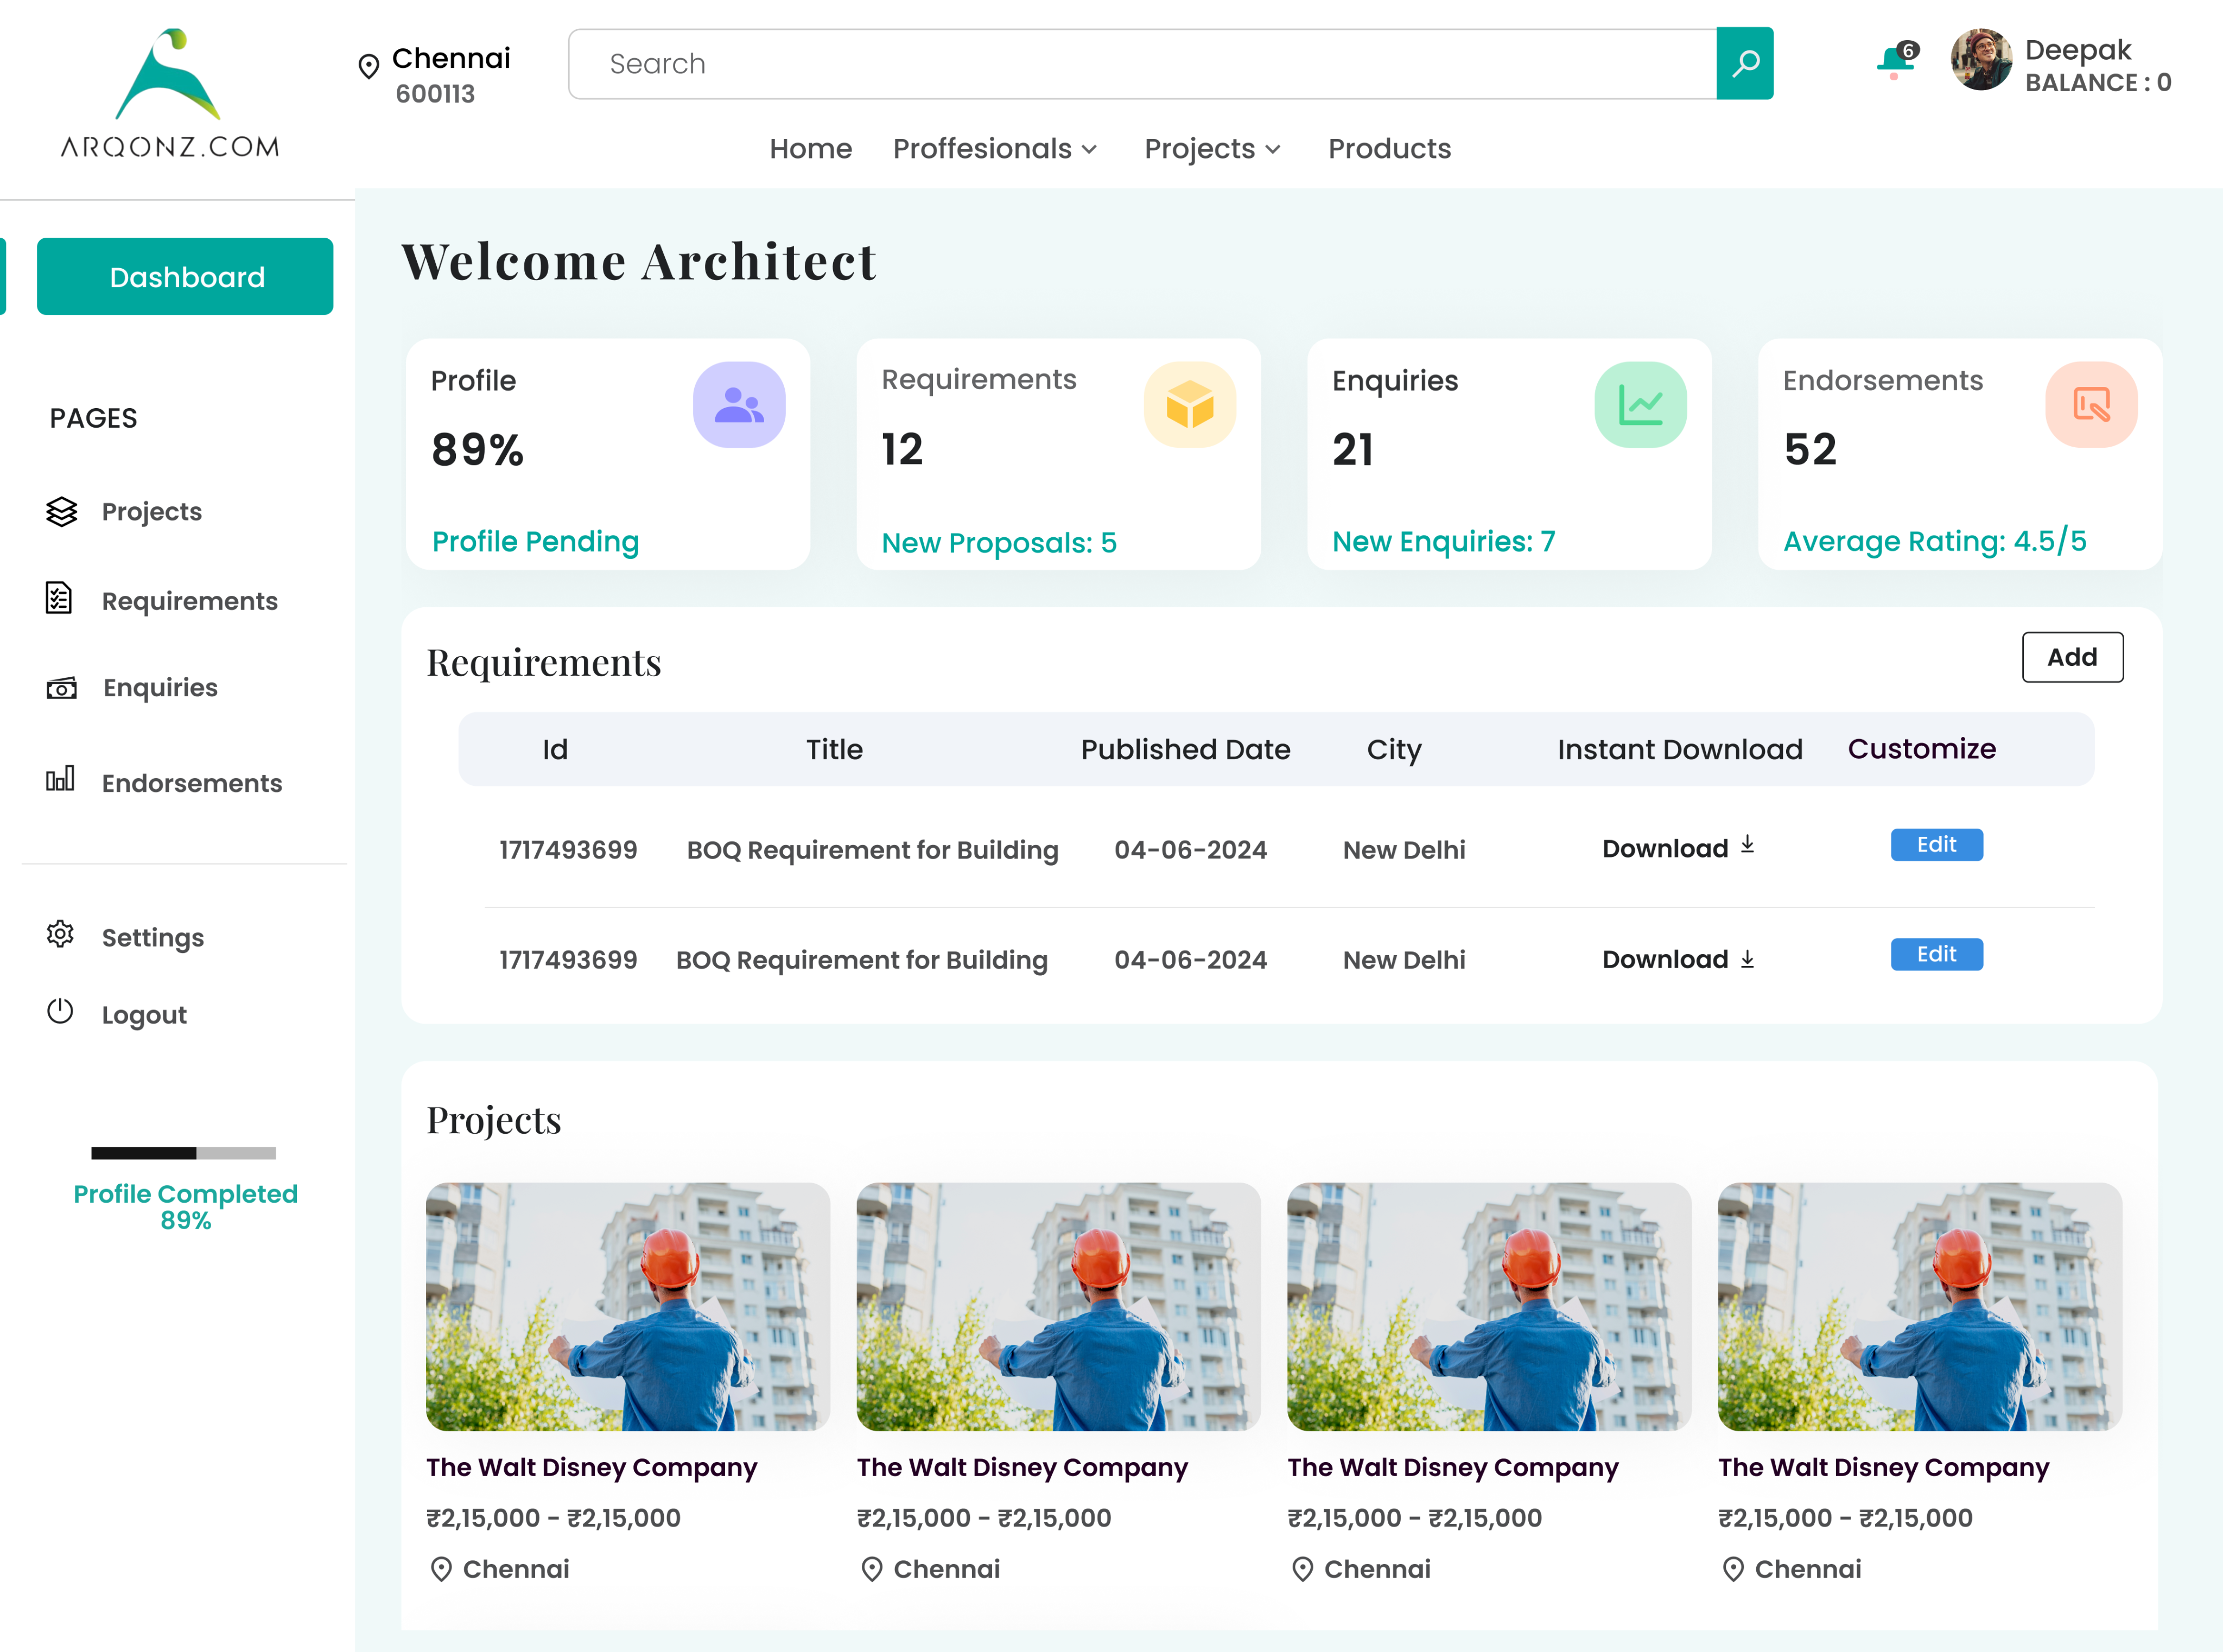The height and width of the screenshot is (1652, 2223).
Task: Click the Customize column header
Action: pyautogui.click(x=1921, y=749)
